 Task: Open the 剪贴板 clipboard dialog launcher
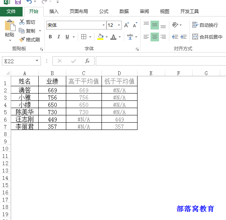41,49
